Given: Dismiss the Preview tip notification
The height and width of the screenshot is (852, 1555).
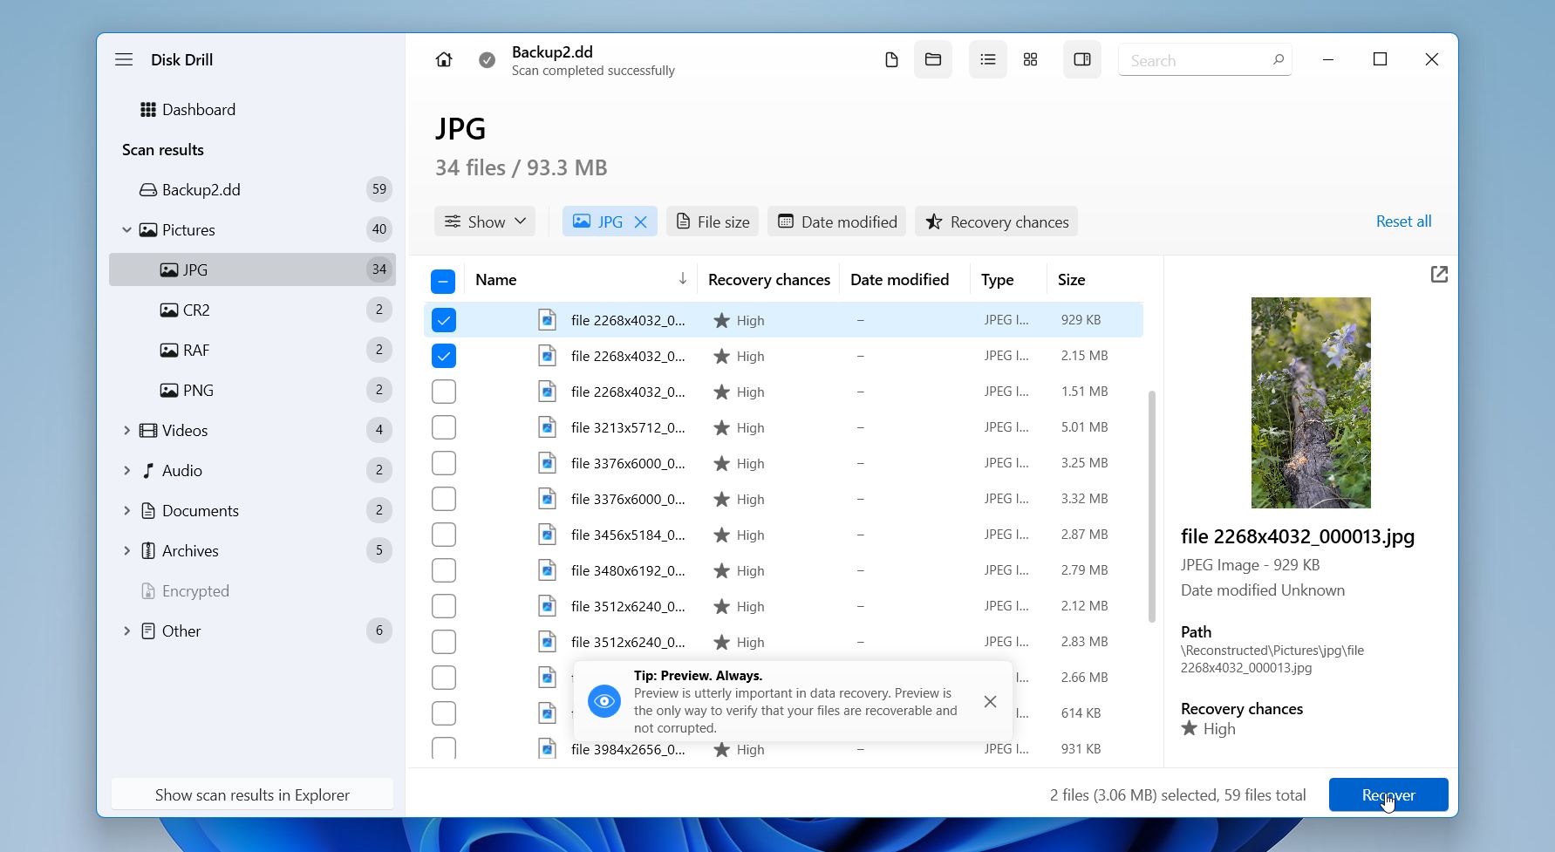Looking at the screenshot, I should 990,701.
